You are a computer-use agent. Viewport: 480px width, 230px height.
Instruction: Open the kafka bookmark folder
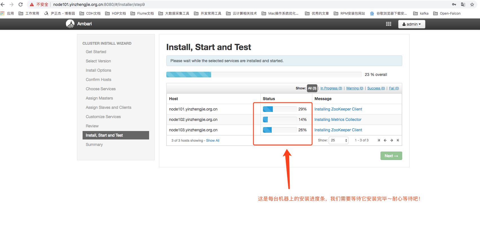coord(421,13)
